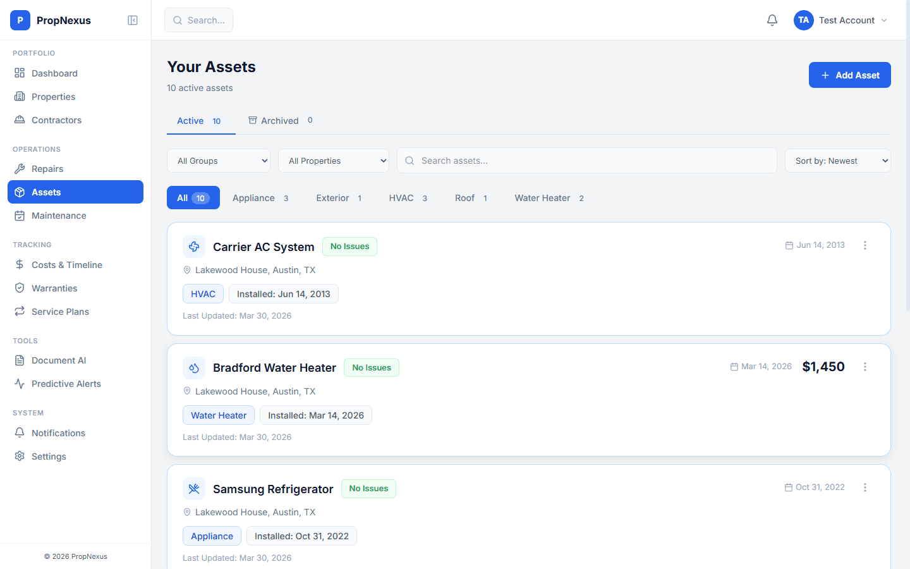Select the HVAC category filter
Image resolution: width=910 pixels, height=569 pixels.
(408, 197)
